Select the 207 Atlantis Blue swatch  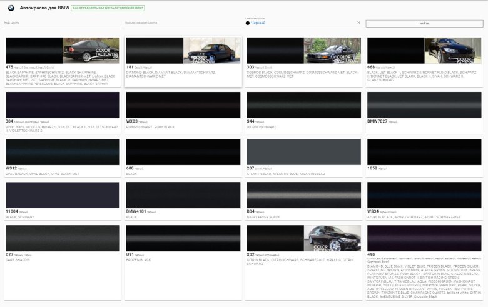303,152
